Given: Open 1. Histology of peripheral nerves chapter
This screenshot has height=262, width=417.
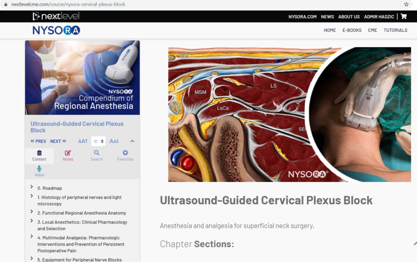Looking at the screenshot, I should tap(79, 201).
